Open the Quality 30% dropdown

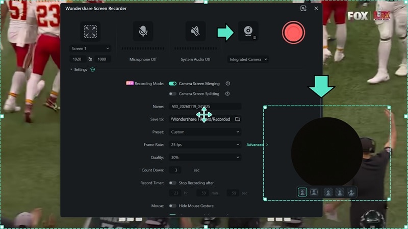click(205, 158)
